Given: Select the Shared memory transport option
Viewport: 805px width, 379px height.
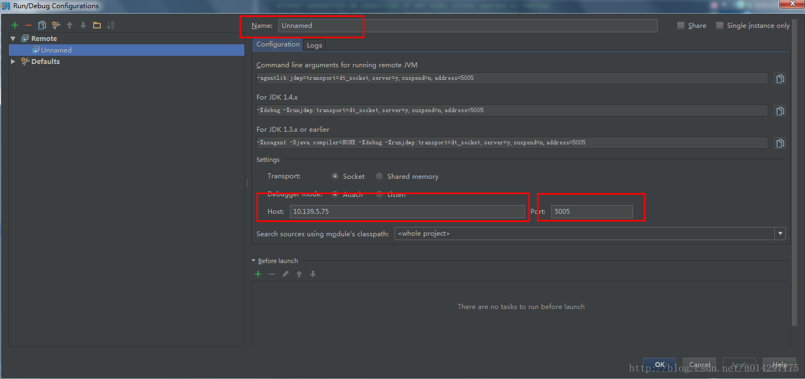Looking at the screenshot, I should (x=379, y=176).
